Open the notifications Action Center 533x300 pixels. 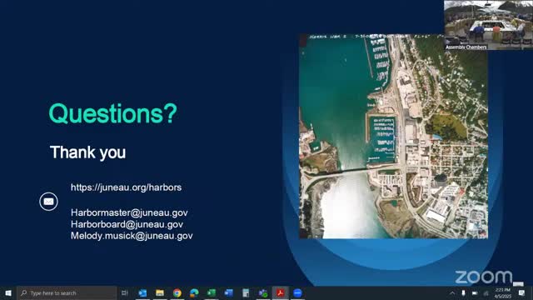(522, 292)
